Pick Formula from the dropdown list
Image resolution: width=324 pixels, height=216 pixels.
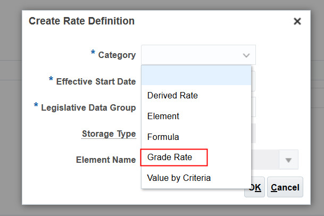[163, 137]
